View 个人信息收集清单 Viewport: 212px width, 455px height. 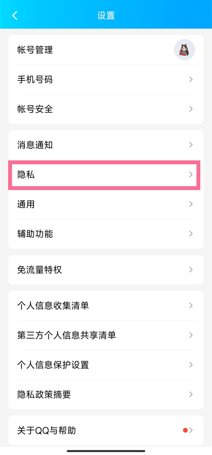pos(53,306)
